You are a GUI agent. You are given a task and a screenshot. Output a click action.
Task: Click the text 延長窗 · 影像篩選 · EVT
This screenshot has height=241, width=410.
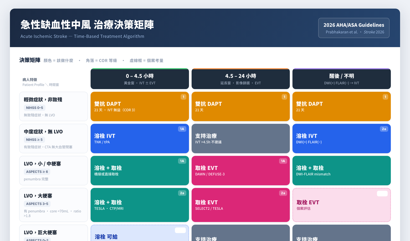point(241,83)
